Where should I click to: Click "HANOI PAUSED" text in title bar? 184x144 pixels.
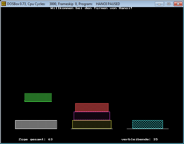108,4
